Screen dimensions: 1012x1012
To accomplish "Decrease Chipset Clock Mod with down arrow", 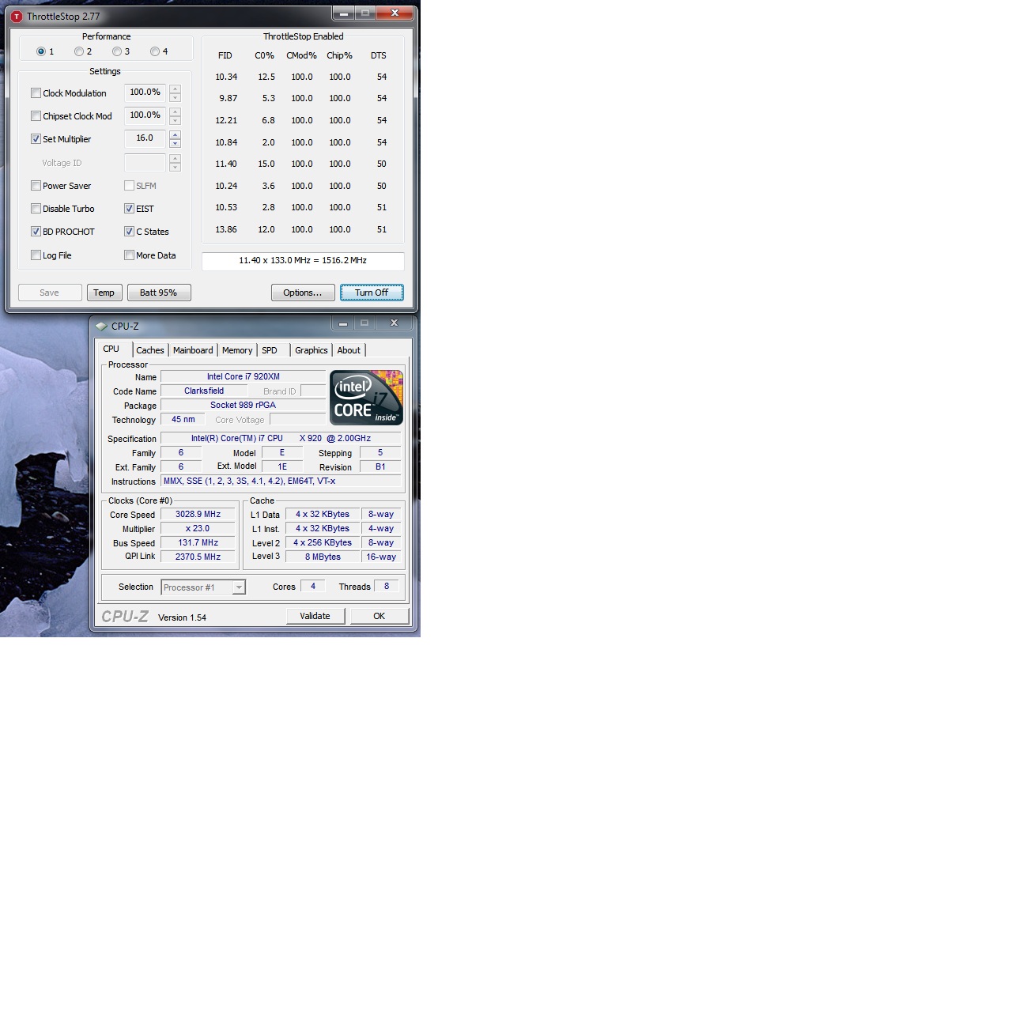I will 175,120.
